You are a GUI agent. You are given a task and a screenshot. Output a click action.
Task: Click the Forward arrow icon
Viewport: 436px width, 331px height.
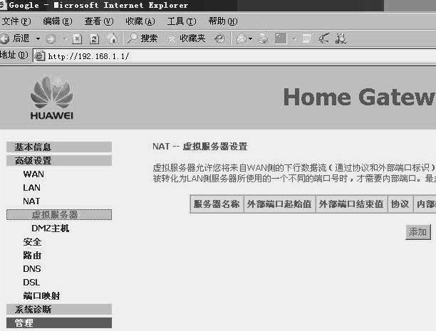51,39
